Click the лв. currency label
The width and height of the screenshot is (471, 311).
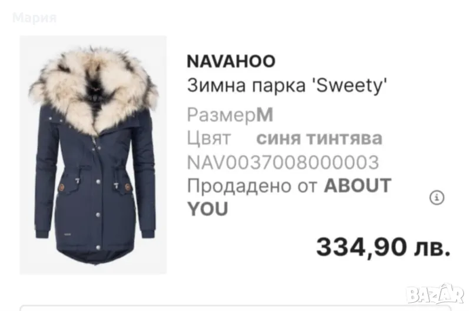coord(432,249)
